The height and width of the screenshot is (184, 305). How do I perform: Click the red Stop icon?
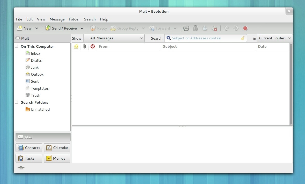[245, 28]
